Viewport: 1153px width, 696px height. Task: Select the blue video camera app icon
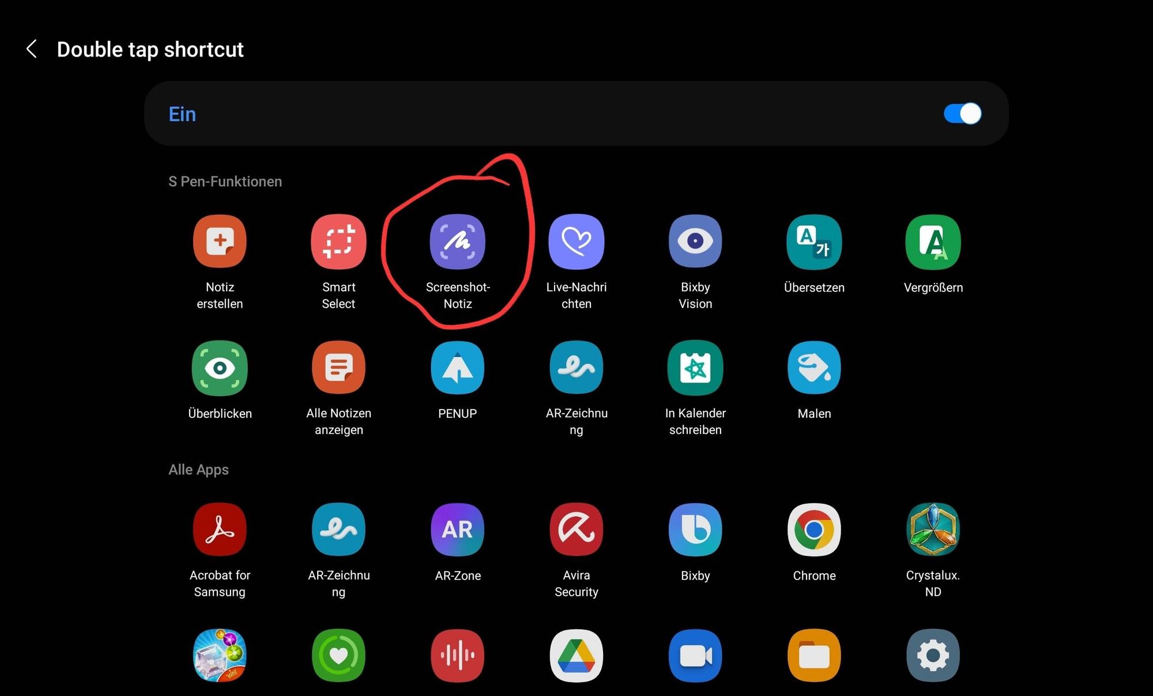(x=695, y=656)
